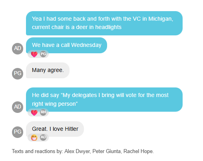Select the AD avatar beside the delegates quote message
Screen dimensions: 203x161
pyautogui.click(x=18, y=107)
